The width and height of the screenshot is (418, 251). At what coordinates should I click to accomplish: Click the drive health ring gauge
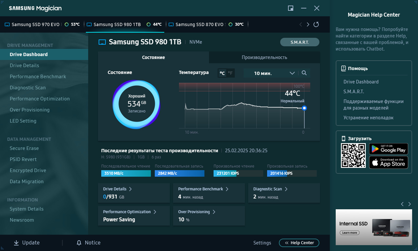click(x=137, y=104)
